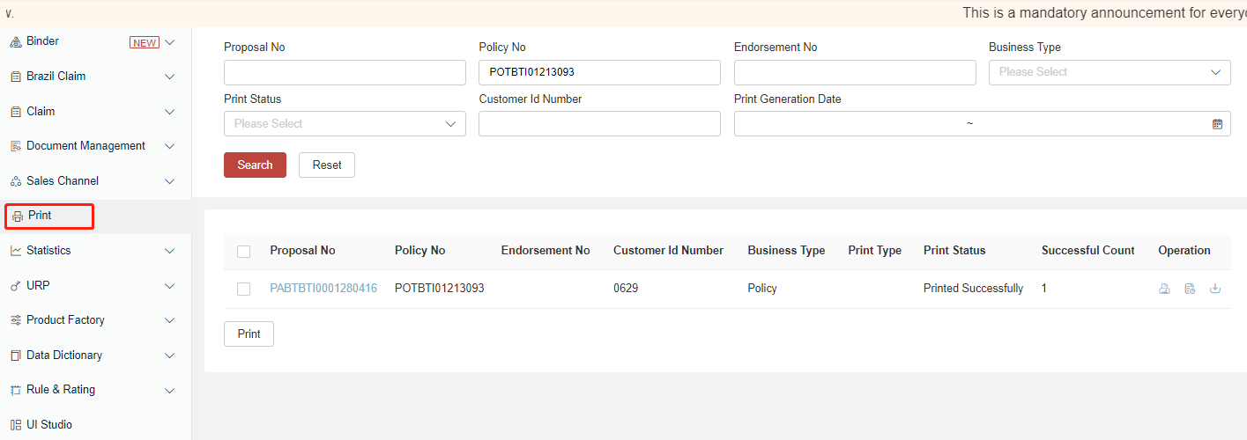Select the Print menu item in sidebar

coord(40,216)
